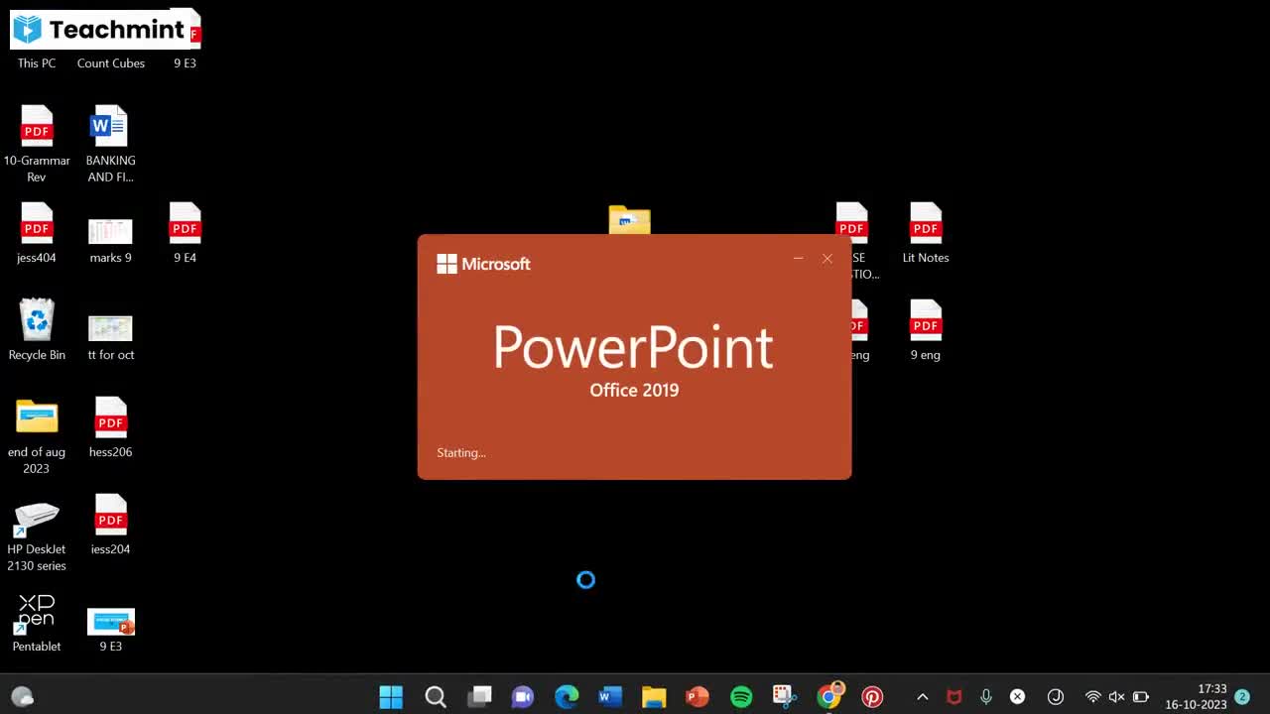This screenshot has width=1270, height=714.
Task: Open Pinterest from the taskbar
Action: (872, 697)
